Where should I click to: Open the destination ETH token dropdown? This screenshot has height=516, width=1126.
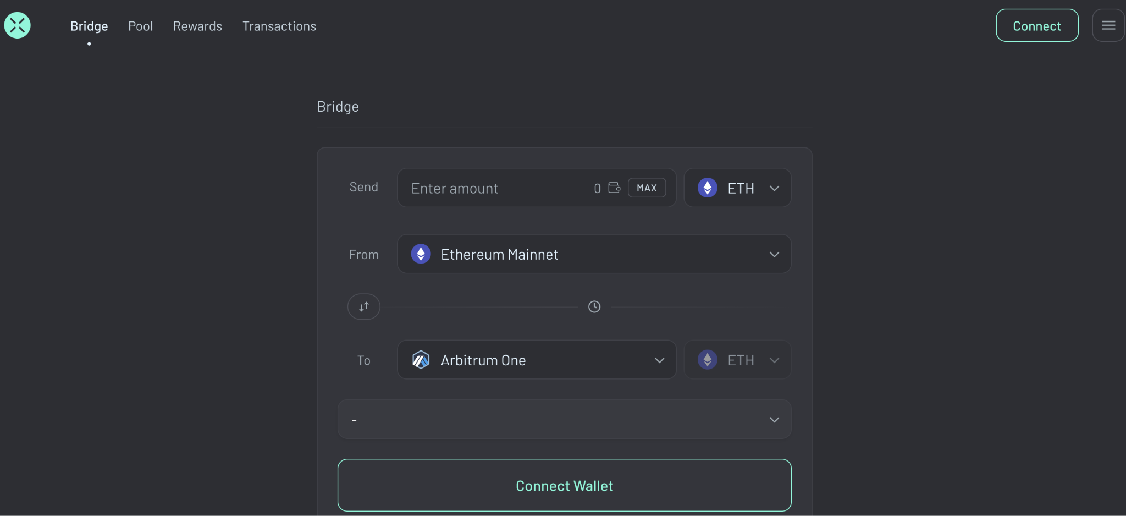(774, 360)
